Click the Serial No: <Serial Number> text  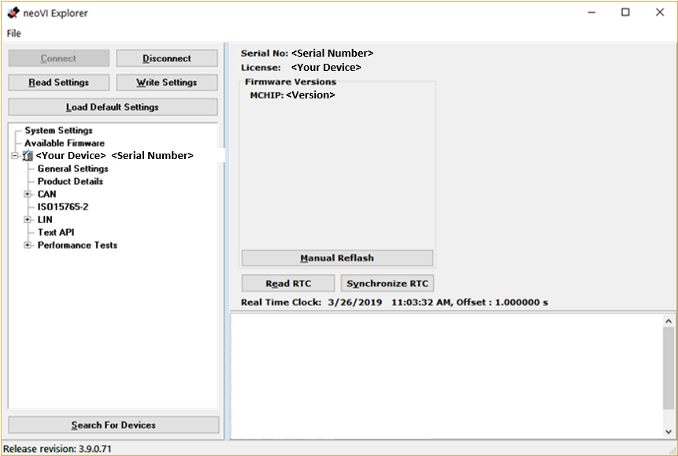[x=307, y=54]
